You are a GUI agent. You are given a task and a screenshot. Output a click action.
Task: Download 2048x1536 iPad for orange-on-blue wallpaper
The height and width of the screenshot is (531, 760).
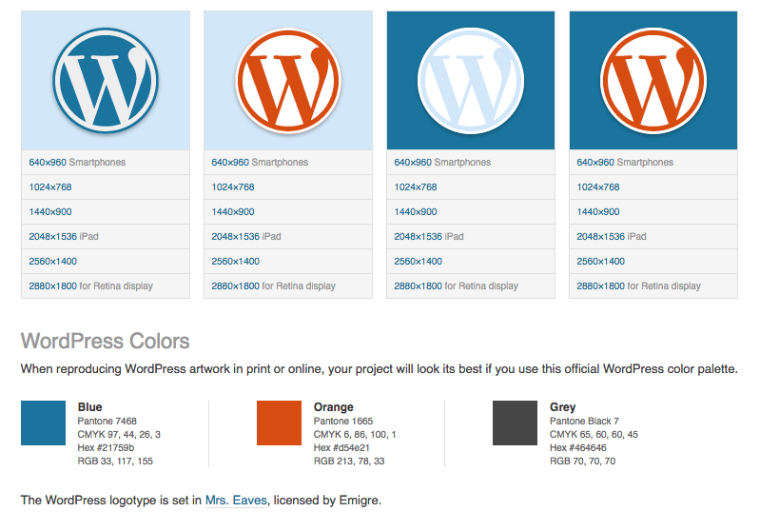[x=601, y=237]
